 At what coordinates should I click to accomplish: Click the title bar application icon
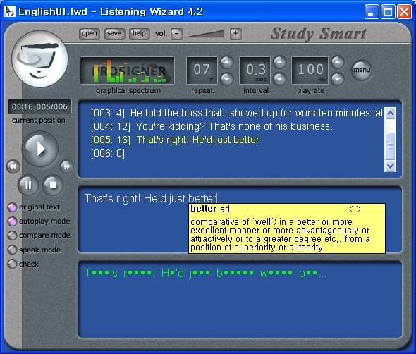(x=10, y=11)
